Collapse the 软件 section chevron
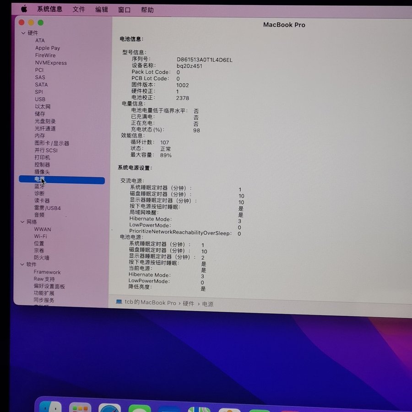The image size is (412, 412). point(22,264)
